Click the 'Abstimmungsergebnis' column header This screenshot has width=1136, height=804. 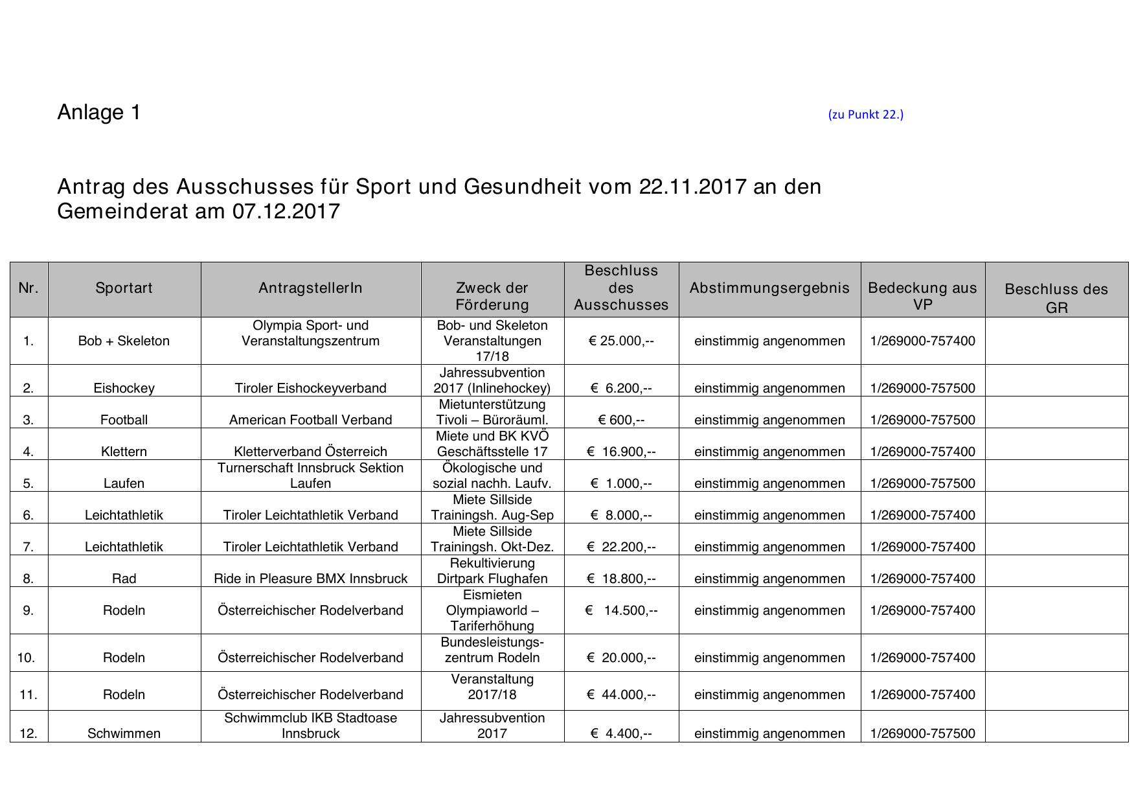click(x=769, y=288)
